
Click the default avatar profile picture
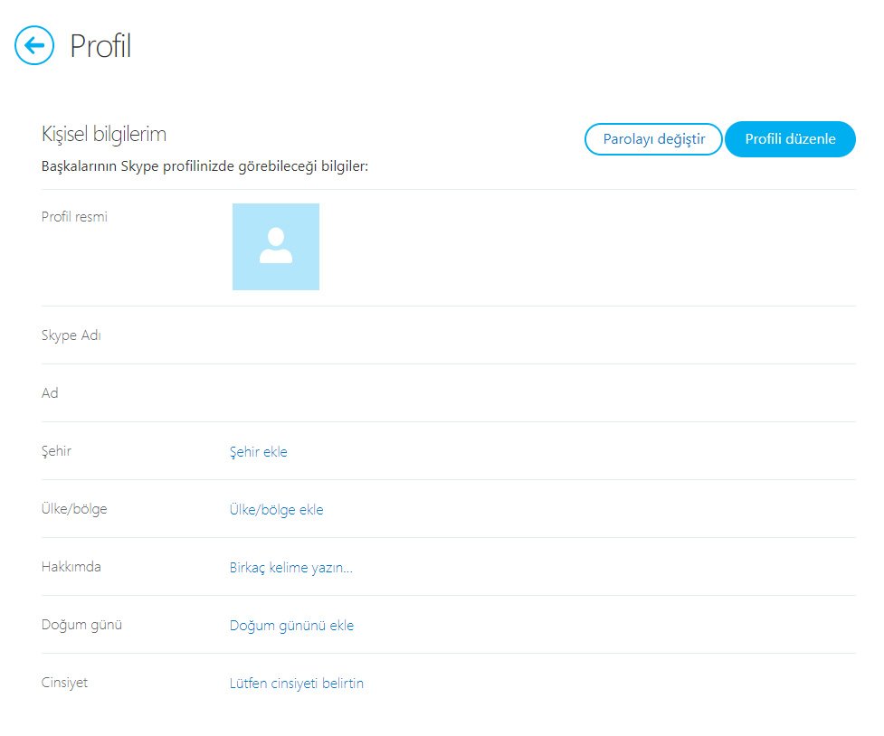(x=276, y=247)
